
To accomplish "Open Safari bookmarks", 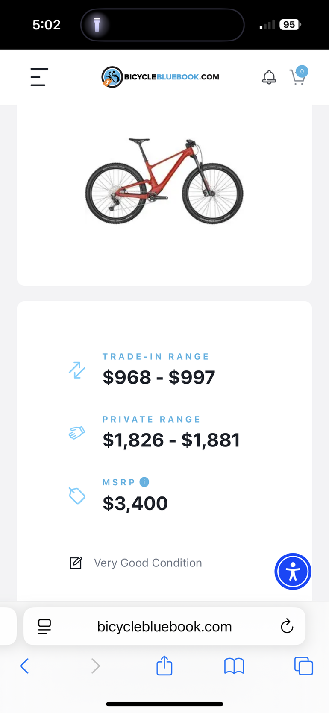I will pyautogui.click(x=234, y=666).
